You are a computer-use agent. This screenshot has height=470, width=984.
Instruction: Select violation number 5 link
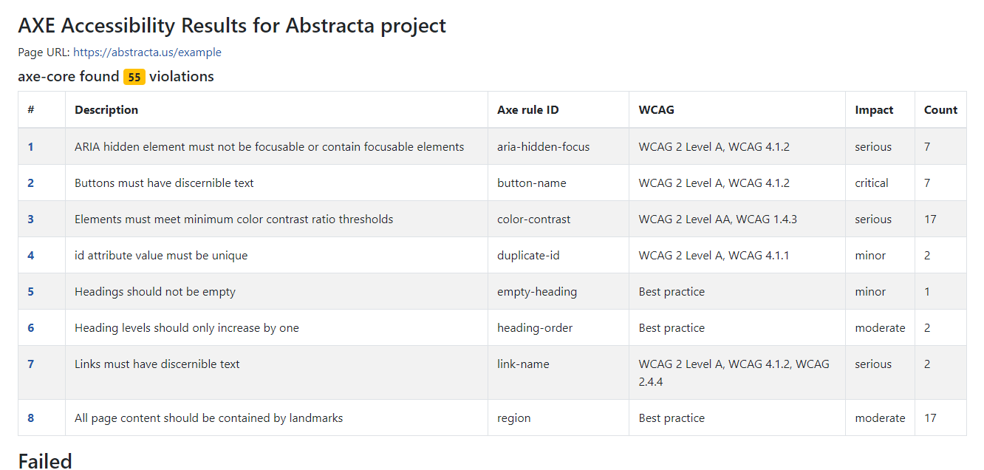[x=30, y=292]
